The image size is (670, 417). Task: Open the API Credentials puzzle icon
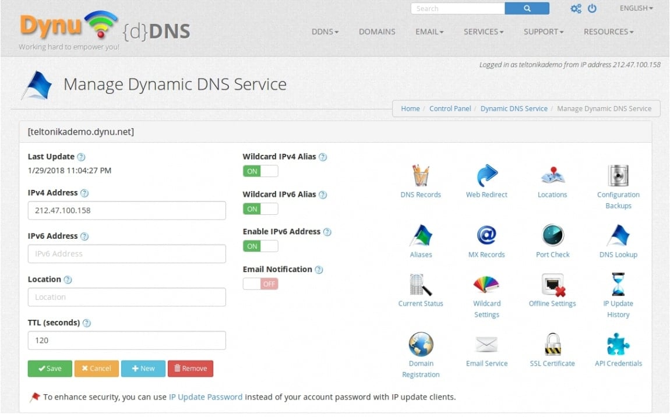coord(618,344)
